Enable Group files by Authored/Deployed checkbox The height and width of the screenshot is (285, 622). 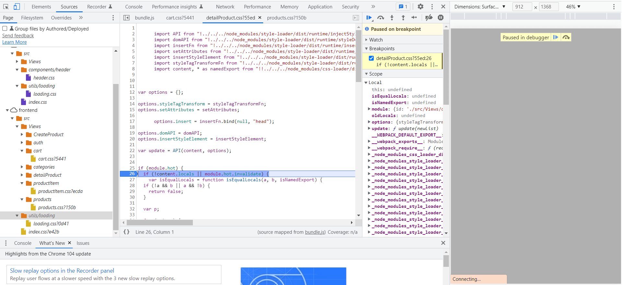pyautogui.click(x=5, y=29)
